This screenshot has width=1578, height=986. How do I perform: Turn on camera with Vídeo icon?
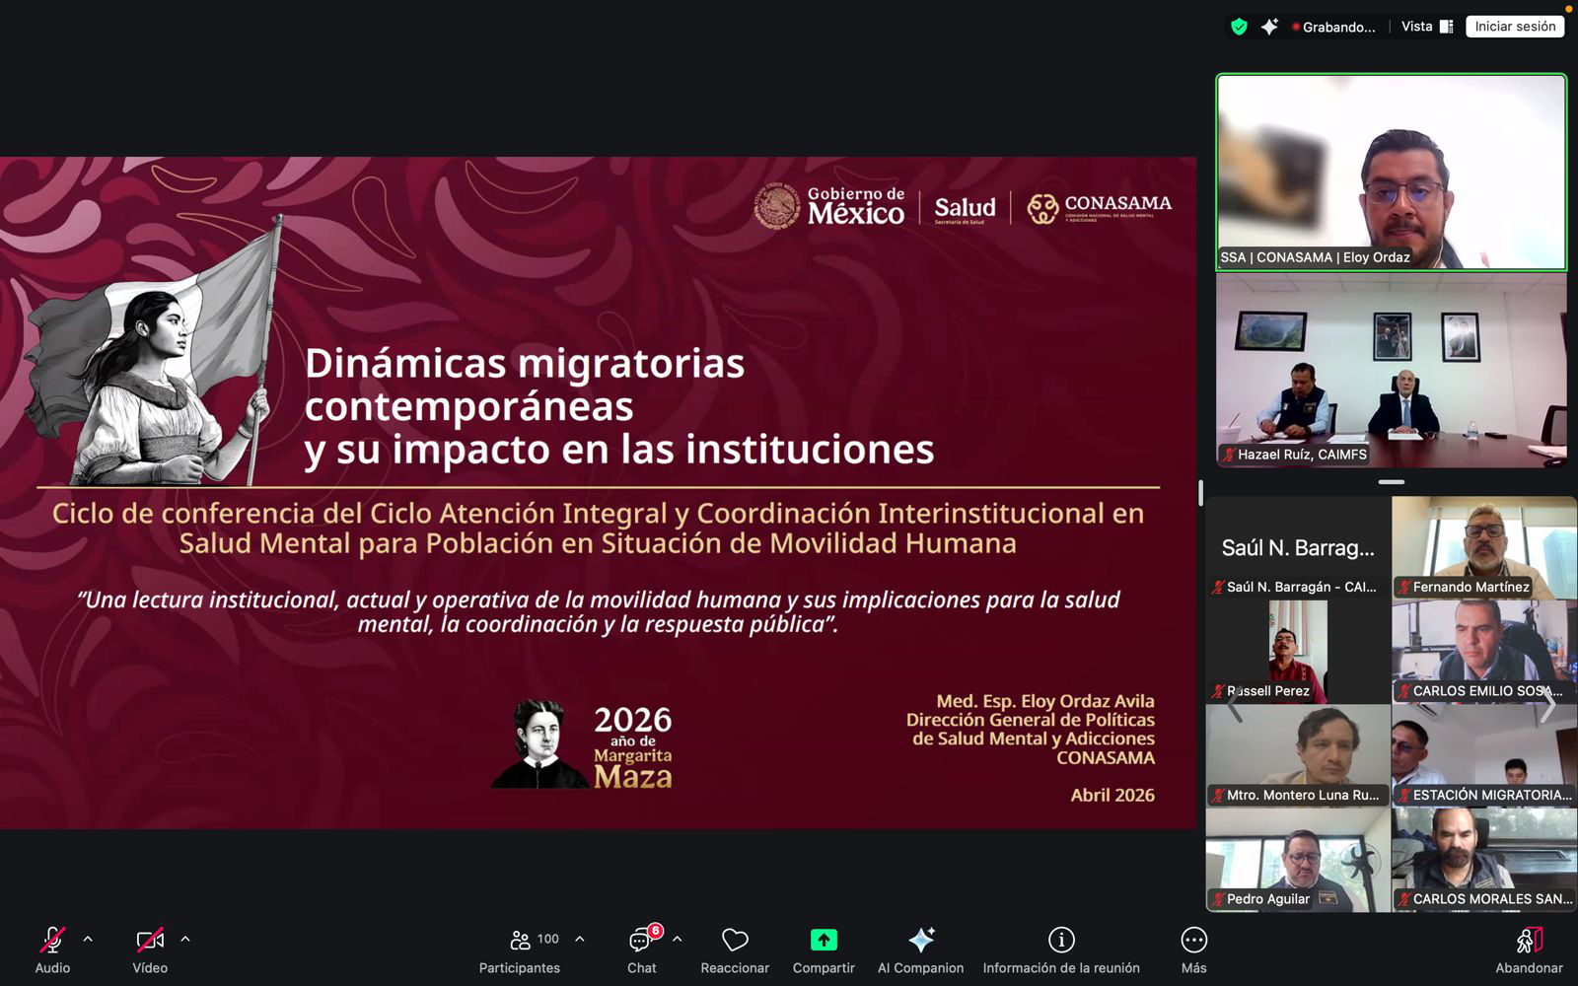tap(150, 941)
